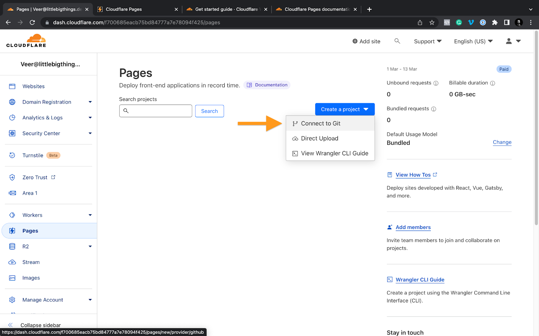Toggle the Create a project dropdown button
539x336 pixels.
click(345, 109)
